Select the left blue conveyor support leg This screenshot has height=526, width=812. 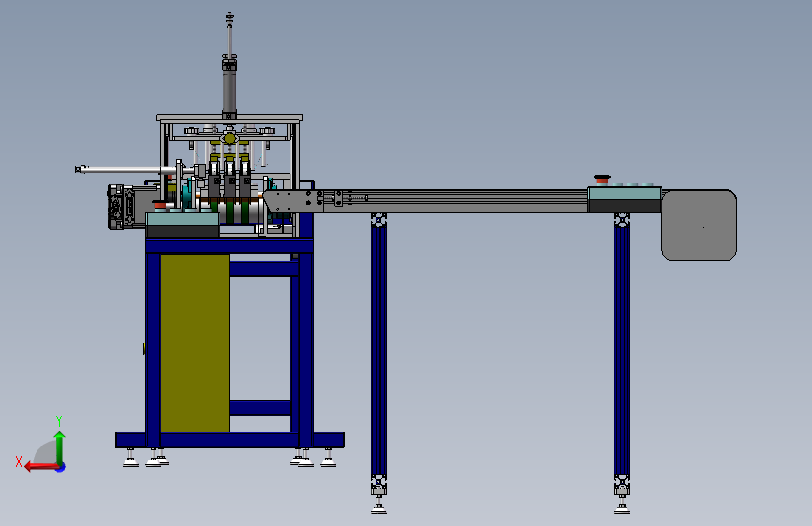point(378,348)
